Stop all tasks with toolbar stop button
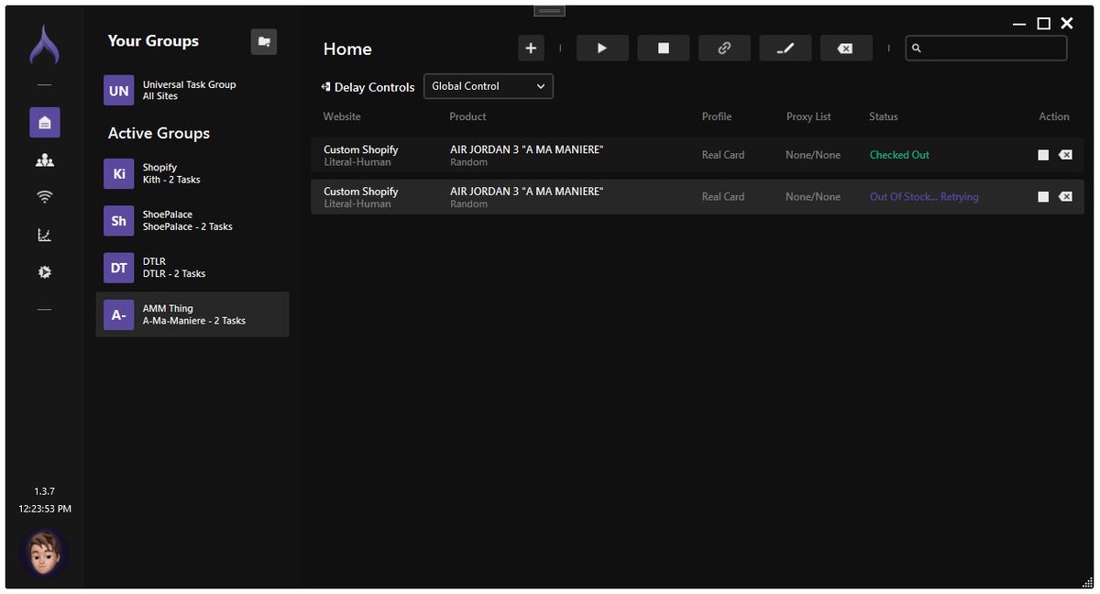 point(664,49)
